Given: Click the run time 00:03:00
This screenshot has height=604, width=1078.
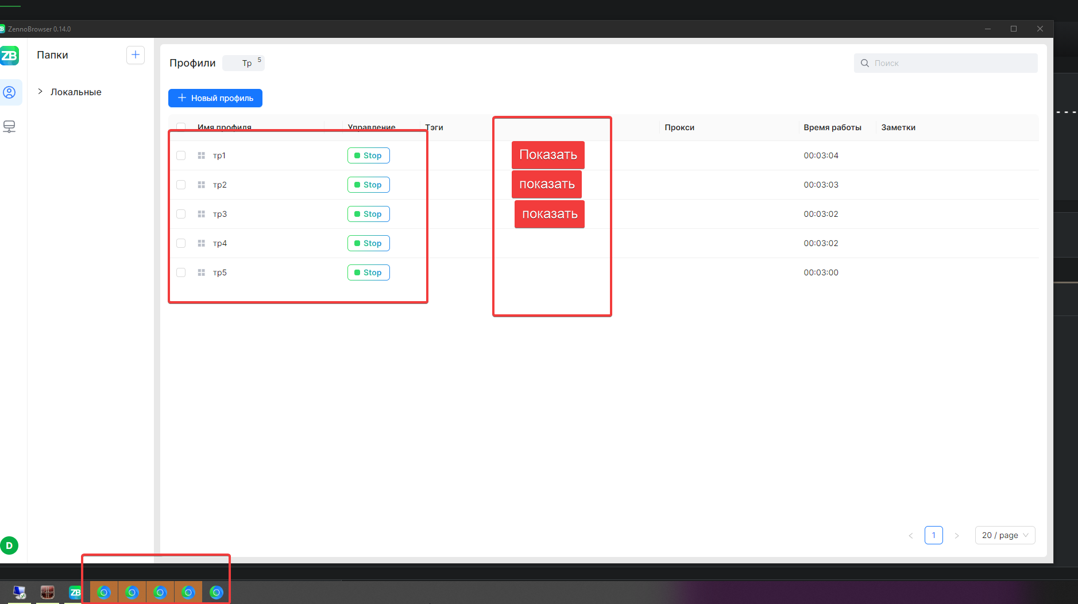Looking at the screenshot, I should [821, 272].
